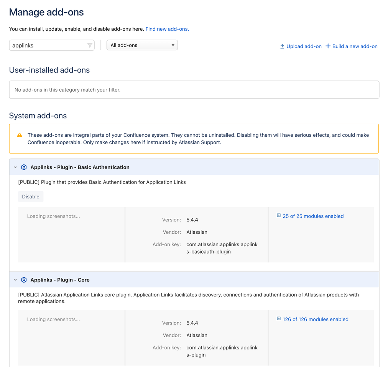Expand 126 of 126 modules enabled
Viewport: 383px width, 367px height.
(316, 319)
